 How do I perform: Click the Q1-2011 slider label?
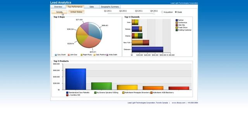tap(108, 11)
